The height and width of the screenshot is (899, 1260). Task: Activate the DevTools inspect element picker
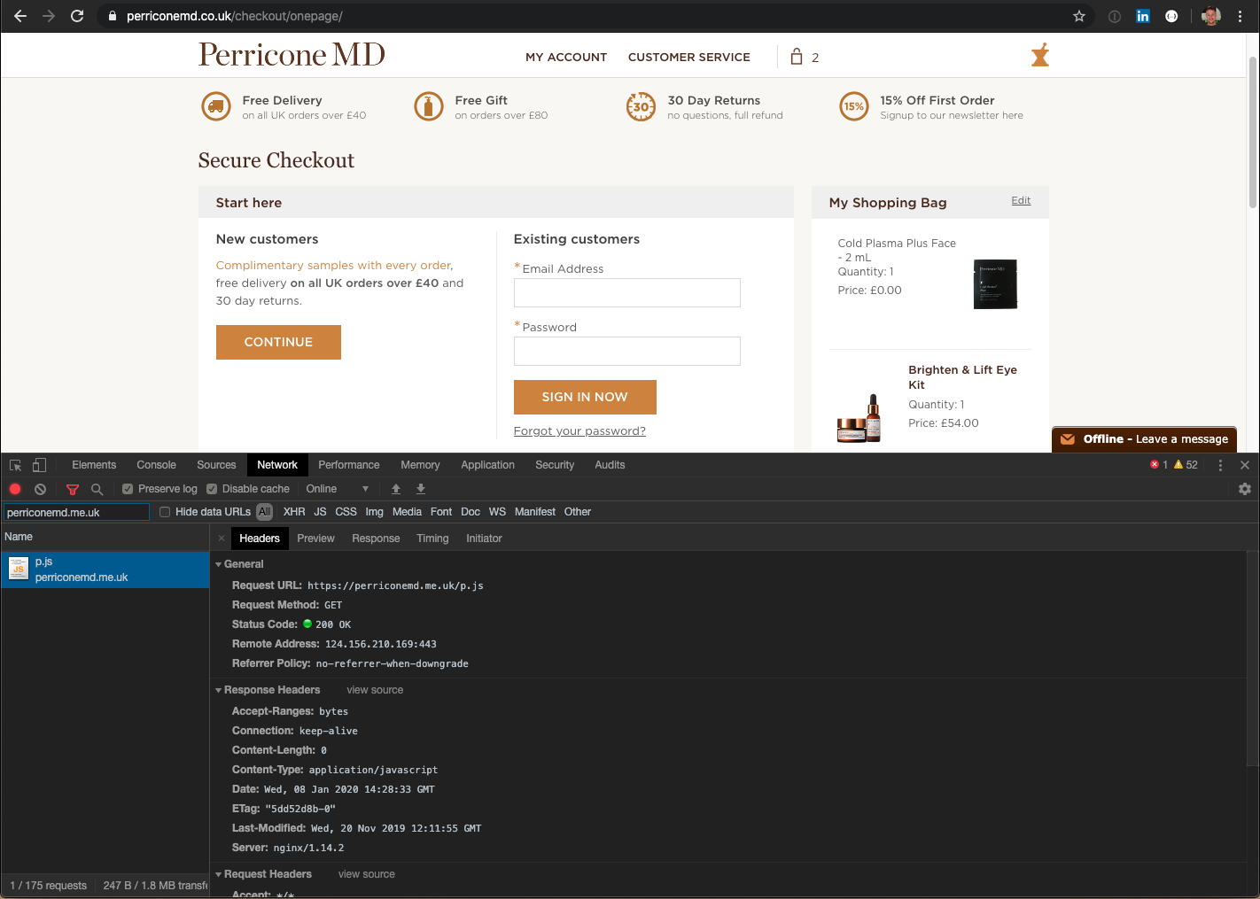click(x=15, y=465)
